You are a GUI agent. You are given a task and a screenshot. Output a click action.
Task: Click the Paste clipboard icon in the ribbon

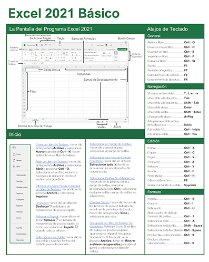(32, 54)
